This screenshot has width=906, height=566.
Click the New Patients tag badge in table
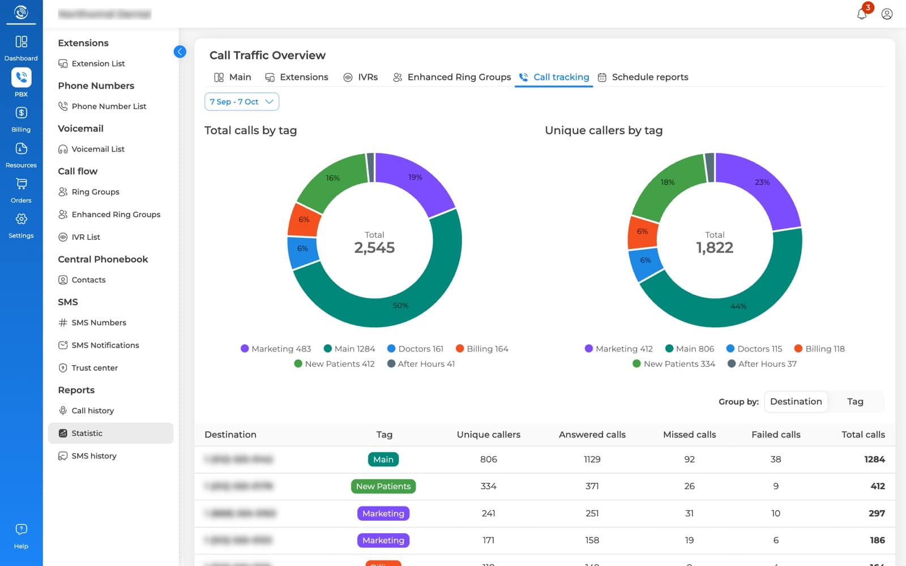pyautogui.click(x=383, y=486)
